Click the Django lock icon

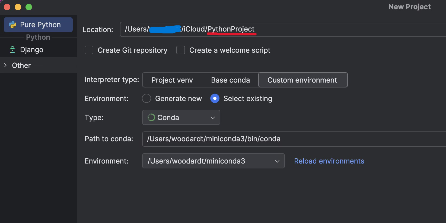[12, 49]
